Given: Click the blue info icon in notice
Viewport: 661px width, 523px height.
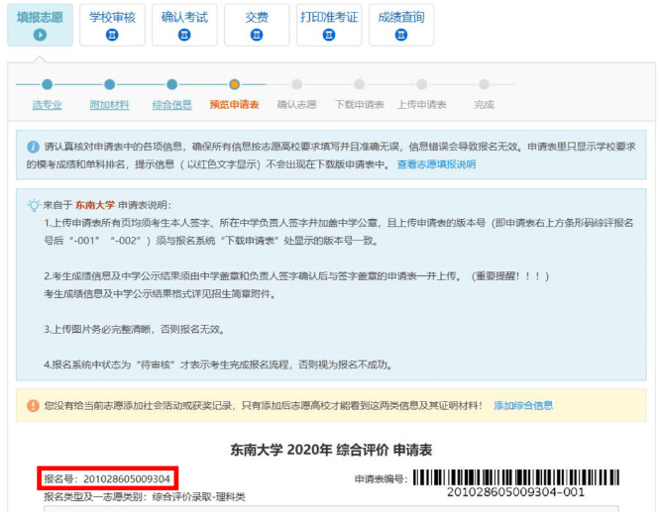Looking at the screenshot, I should click(x=34, y=147).
